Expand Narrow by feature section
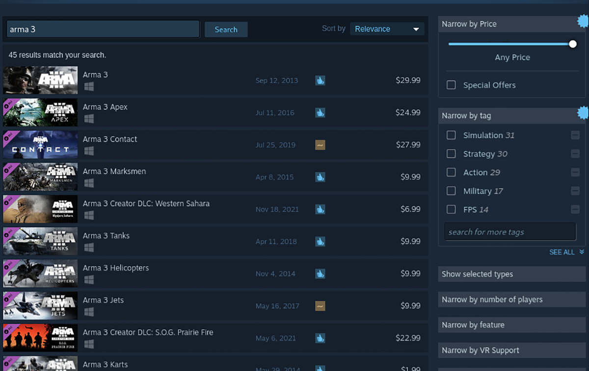The width and height of the screenshot is (589, 371). point(511,325)
